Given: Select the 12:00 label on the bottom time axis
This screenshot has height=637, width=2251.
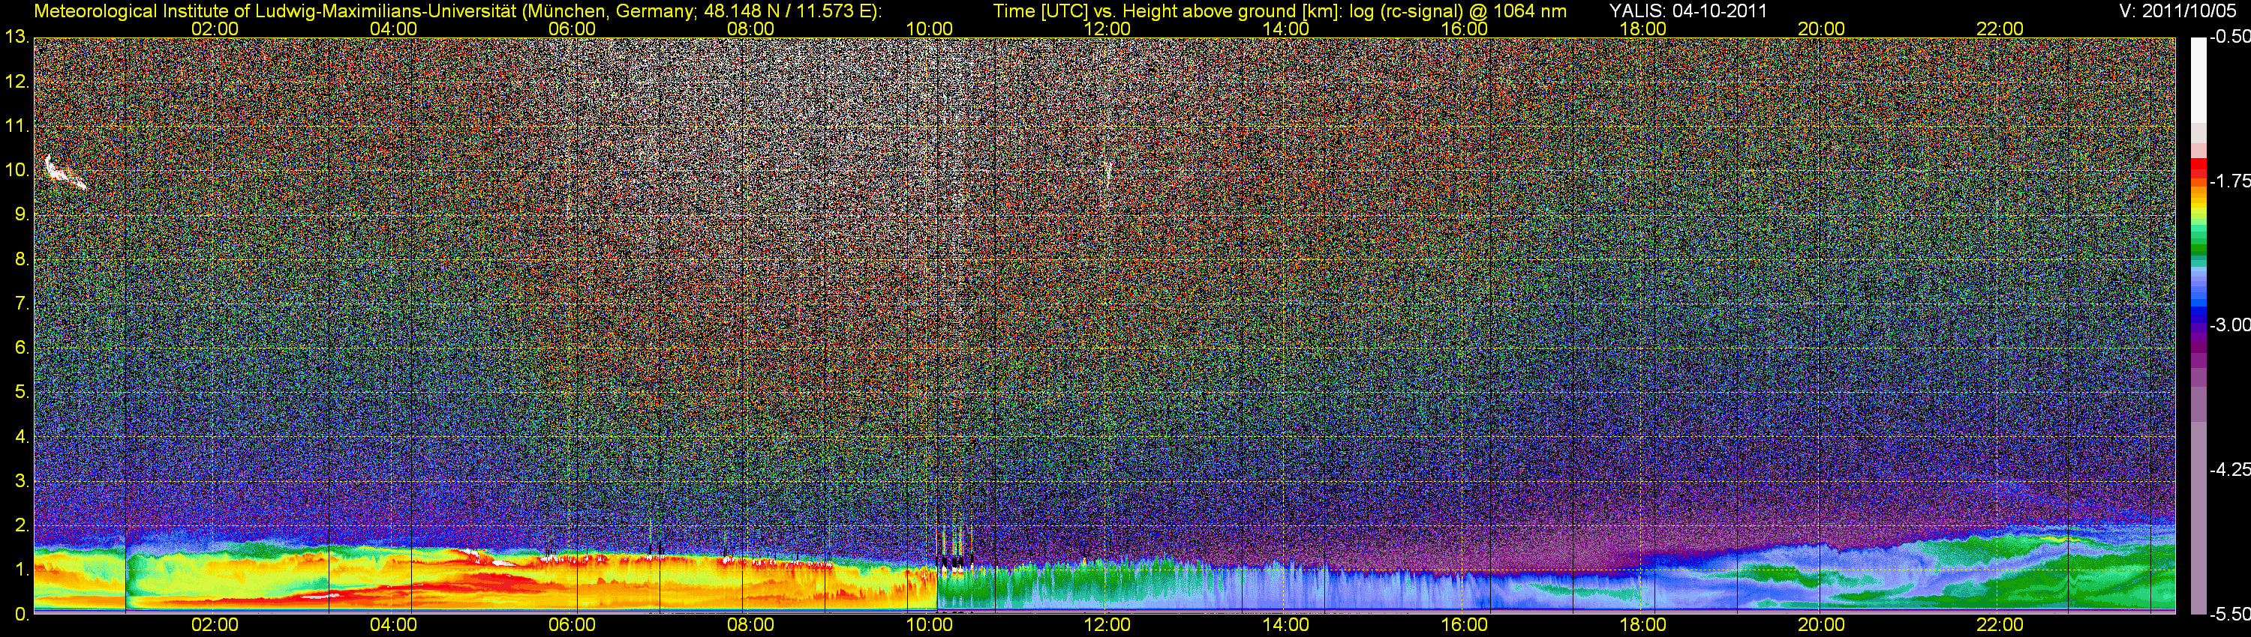Looking at the screenshot, I should click(1107, 625).
